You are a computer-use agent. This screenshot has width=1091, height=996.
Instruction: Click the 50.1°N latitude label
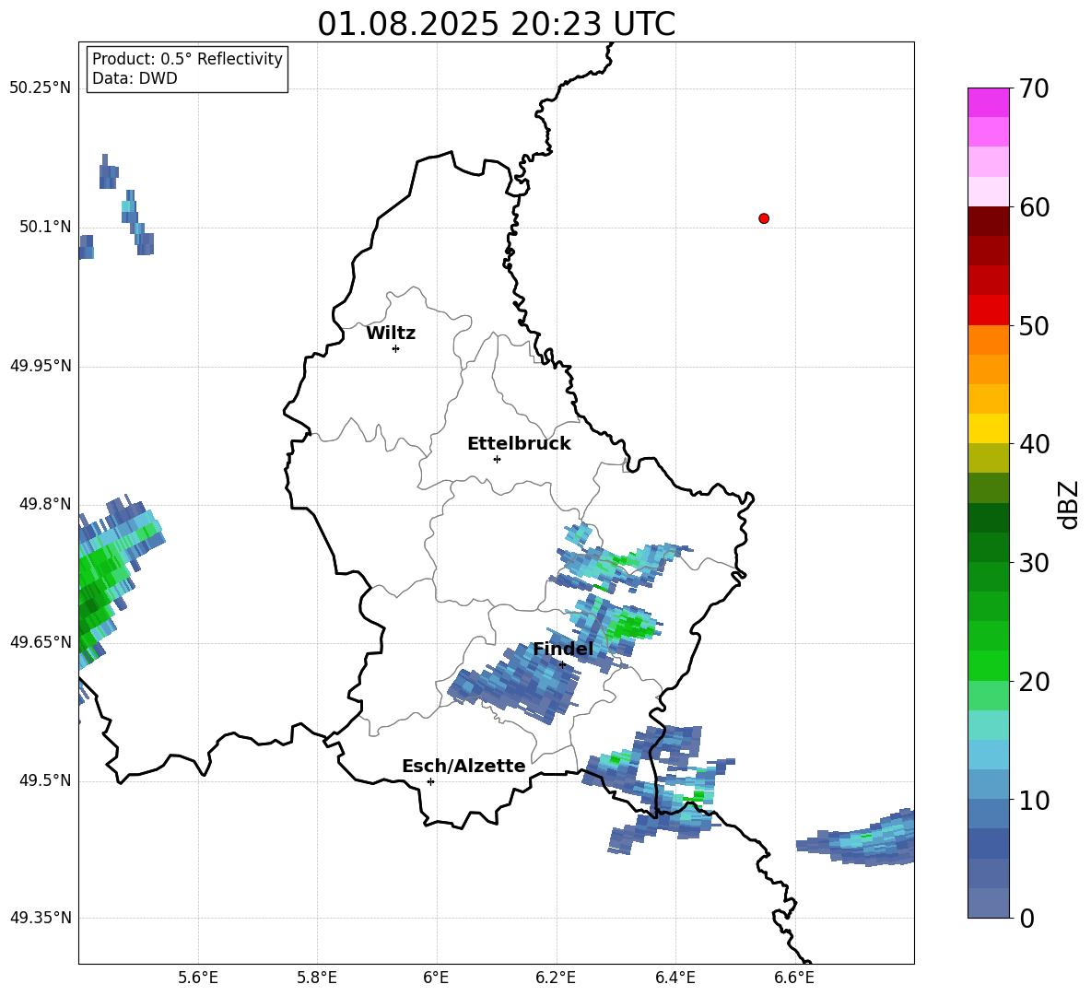(44, 227)
